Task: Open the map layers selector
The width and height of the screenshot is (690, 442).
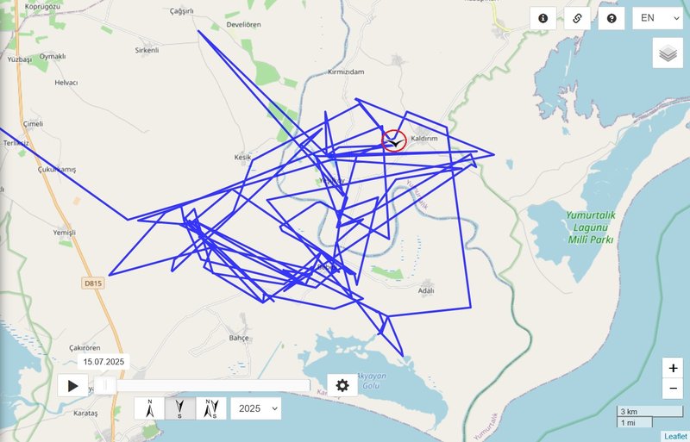Action: 668,53
